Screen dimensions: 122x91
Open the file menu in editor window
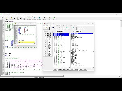click(x=1, y=16)
